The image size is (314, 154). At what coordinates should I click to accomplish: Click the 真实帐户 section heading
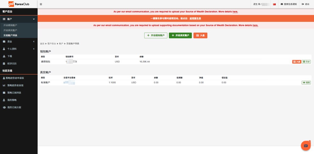tap(45, 73)
